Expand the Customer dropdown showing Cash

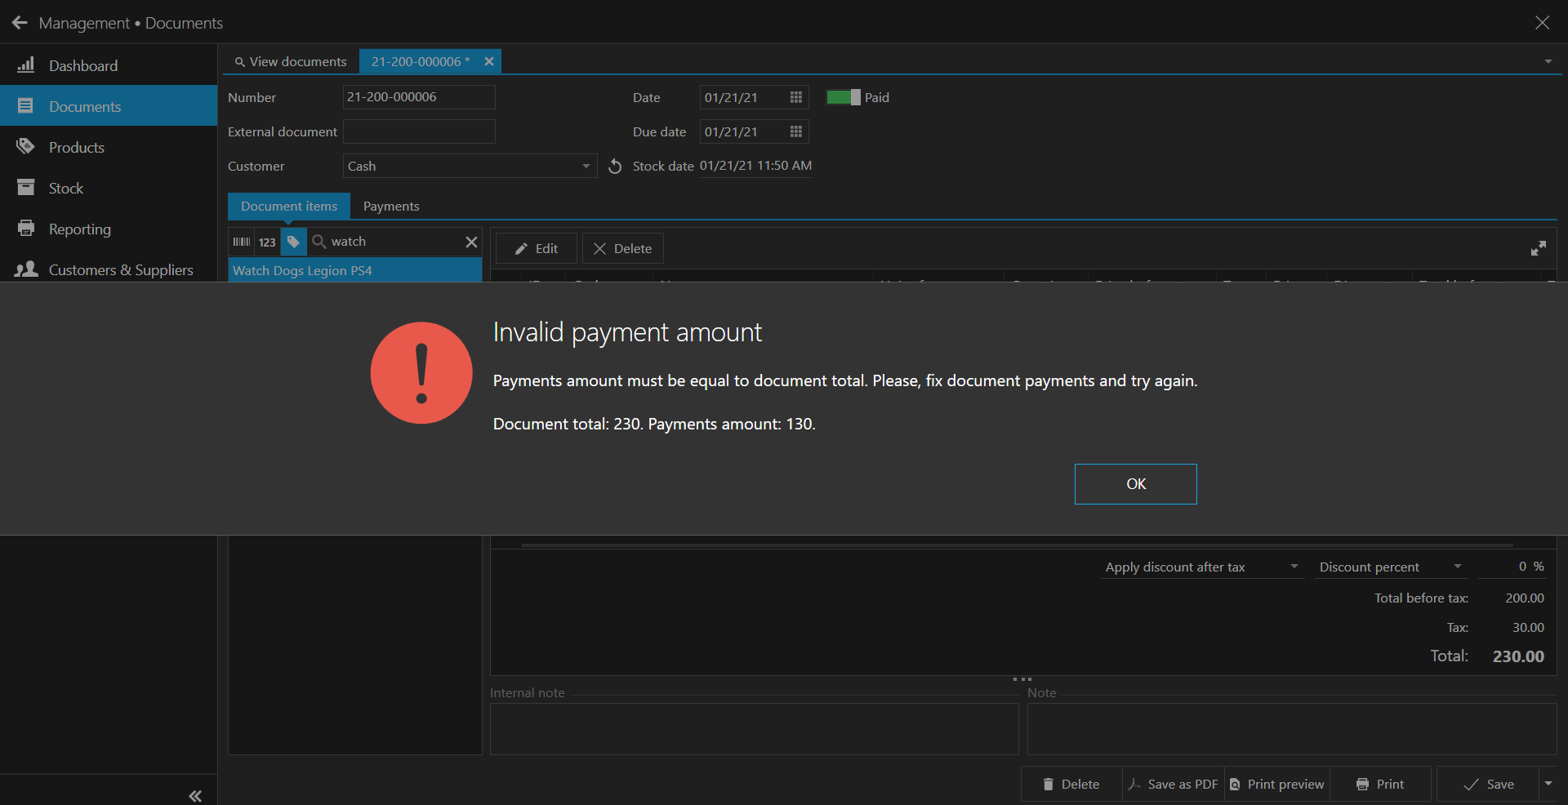pos(586,167)
